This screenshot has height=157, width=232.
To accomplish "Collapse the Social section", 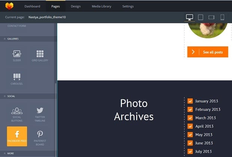I will tap(11, 96).
